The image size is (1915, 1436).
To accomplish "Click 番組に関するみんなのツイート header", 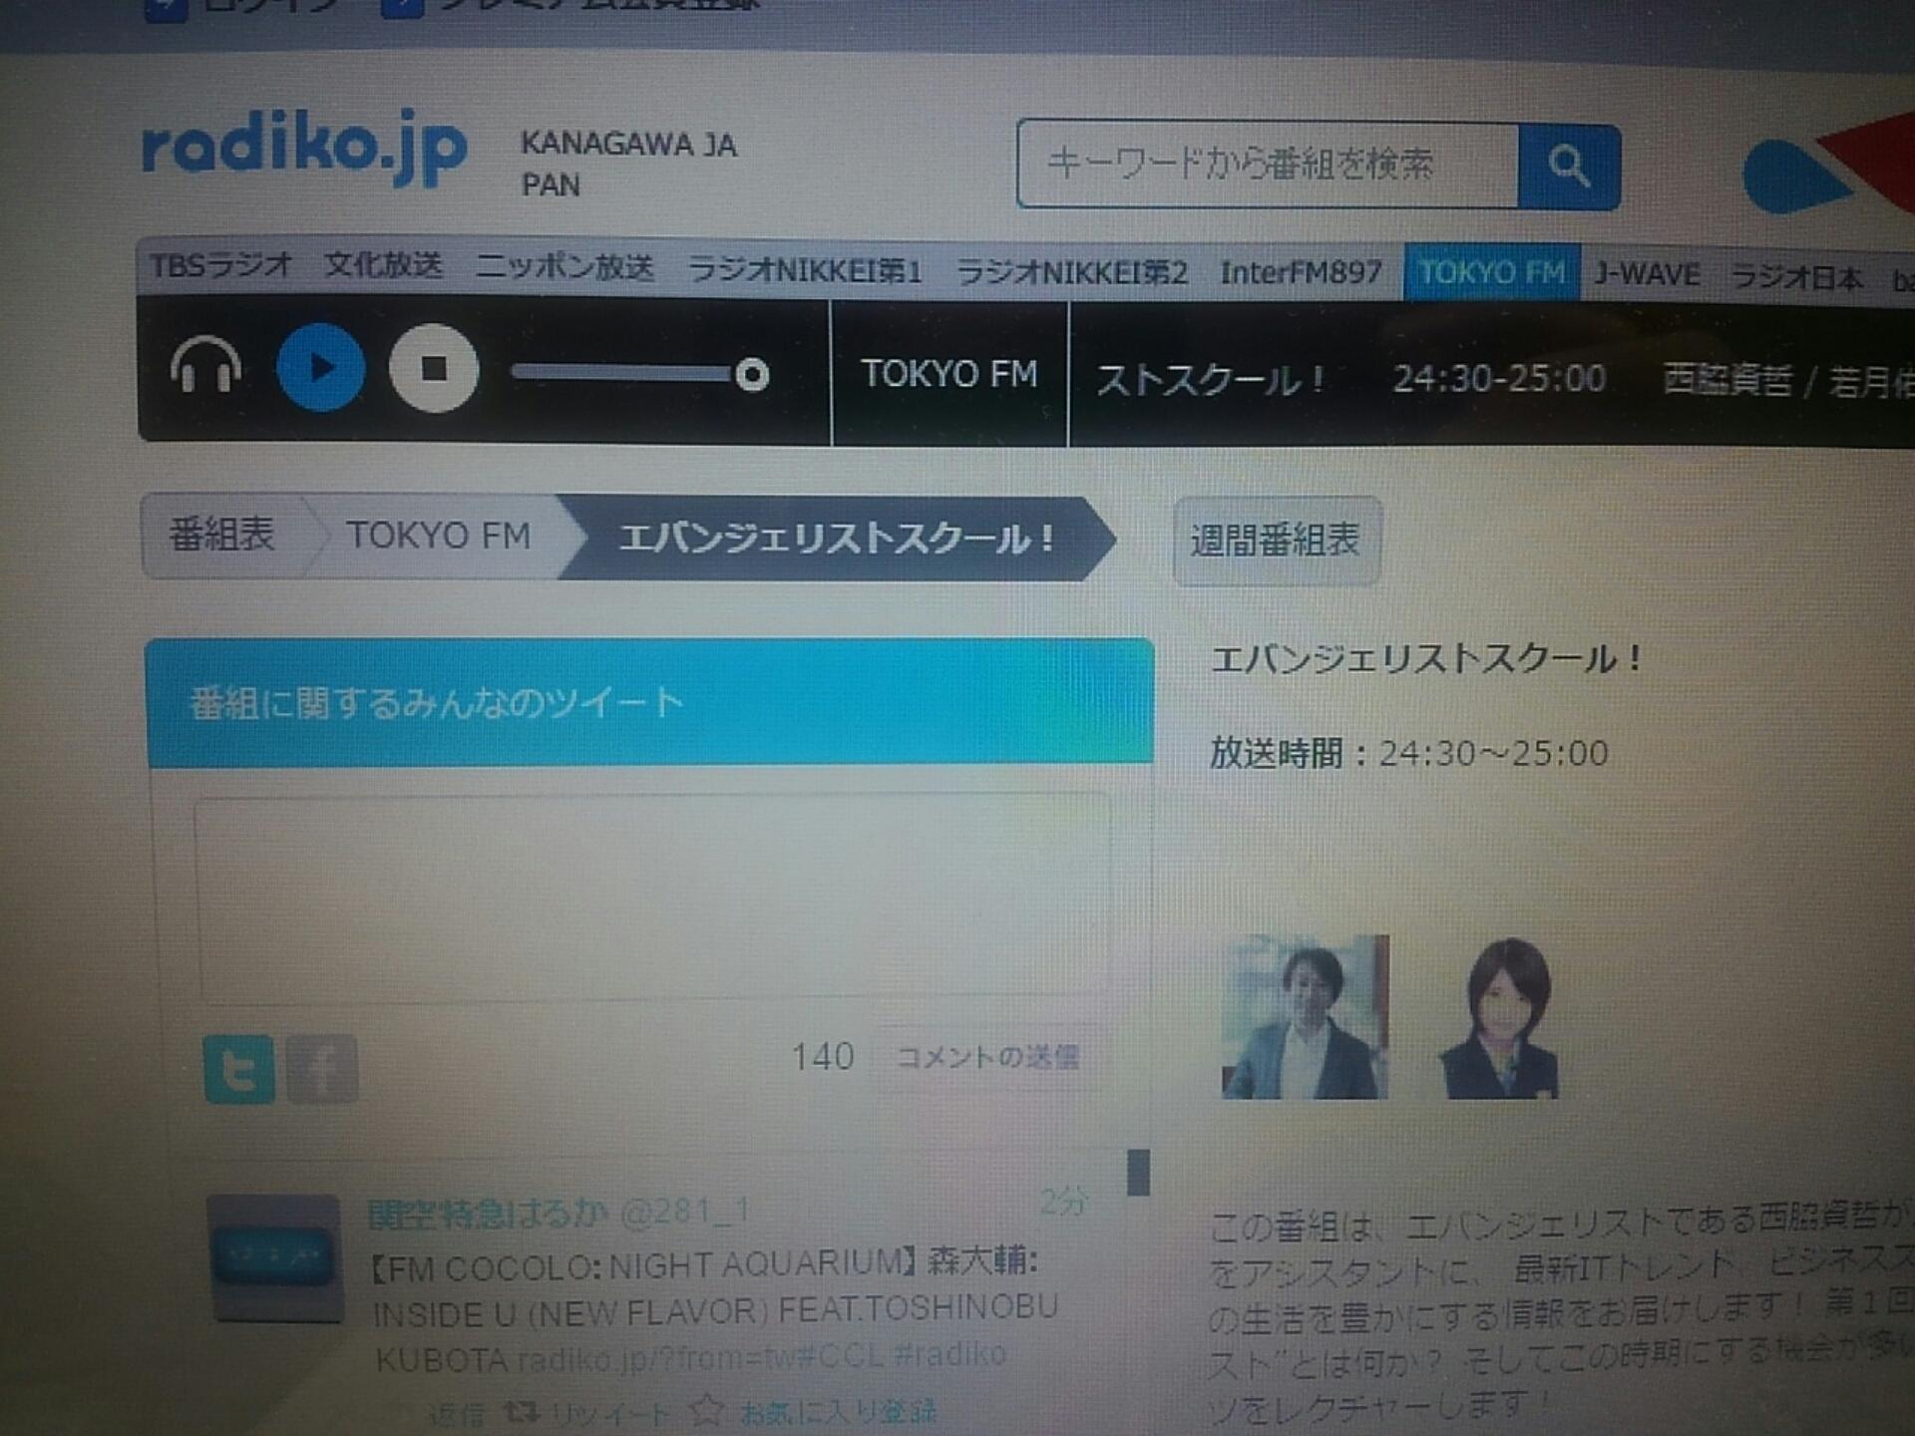I will pyautogui.click(x=649, y=703).
